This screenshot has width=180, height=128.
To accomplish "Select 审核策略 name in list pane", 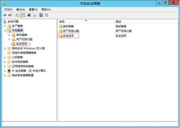I will pos(68,27).
